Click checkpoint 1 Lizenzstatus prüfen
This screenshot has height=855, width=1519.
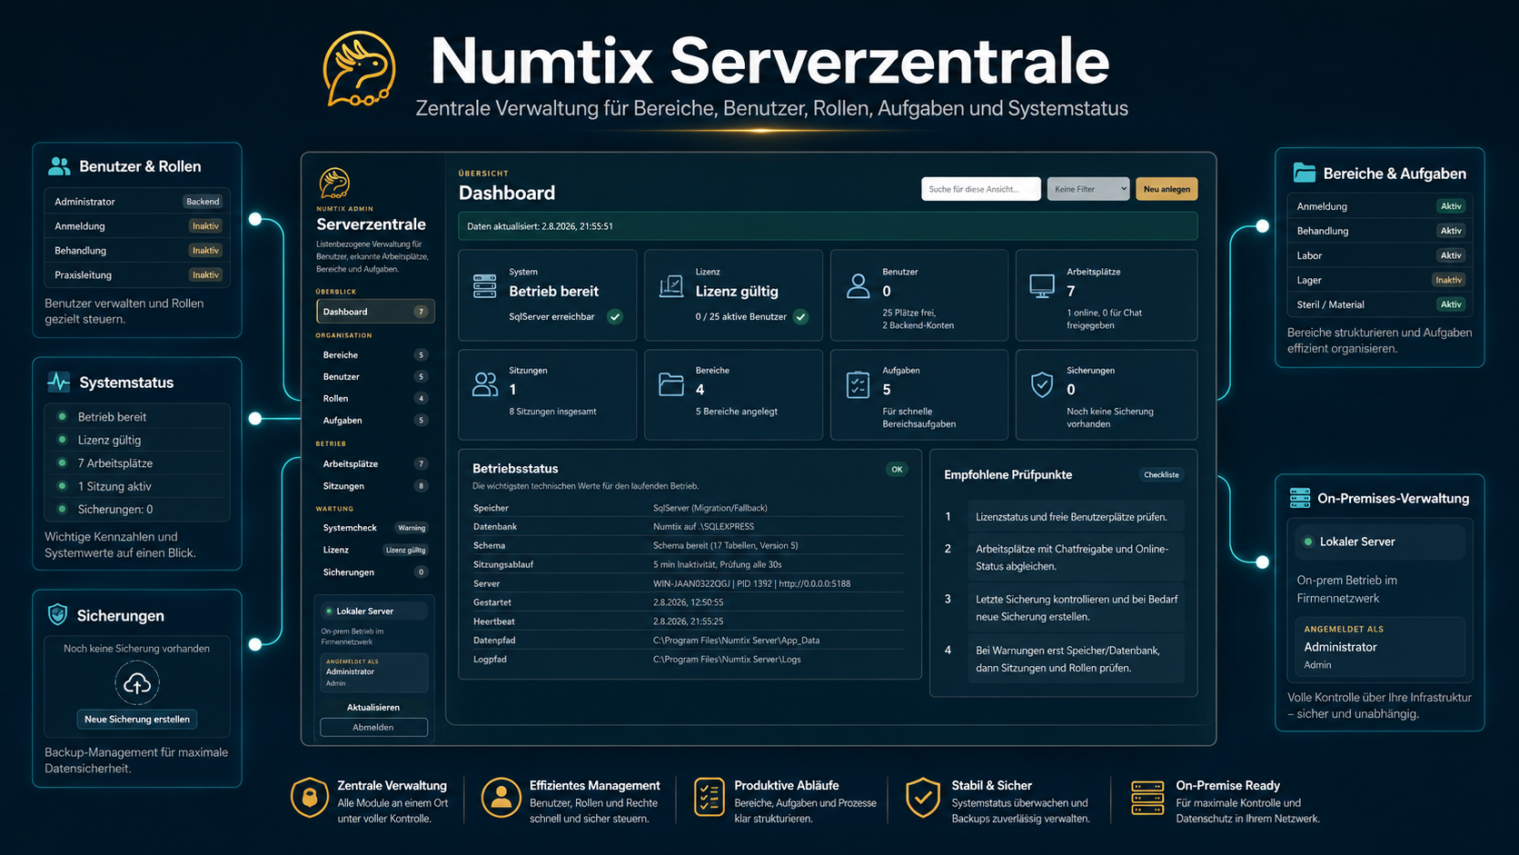[x=1075, y=517]
